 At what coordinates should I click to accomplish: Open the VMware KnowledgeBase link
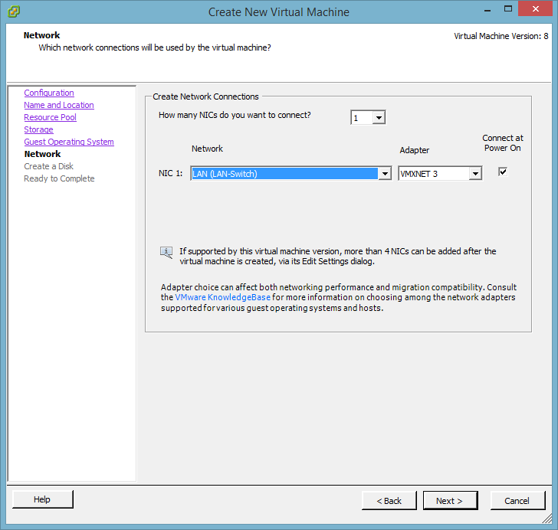click(x=222, y=297)
